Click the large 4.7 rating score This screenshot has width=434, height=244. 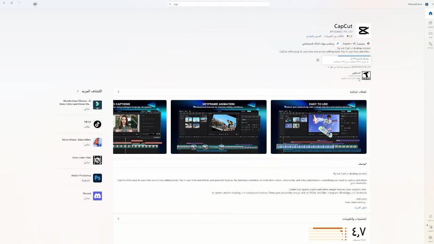coord(359,232)
